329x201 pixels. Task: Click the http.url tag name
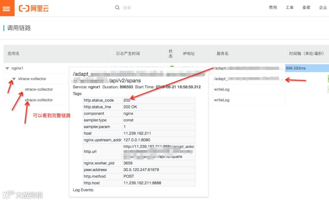click(90, 151)
